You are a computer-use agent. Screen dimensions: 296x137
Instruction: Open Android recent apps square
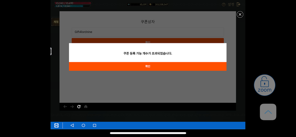(x=95, y=125)
